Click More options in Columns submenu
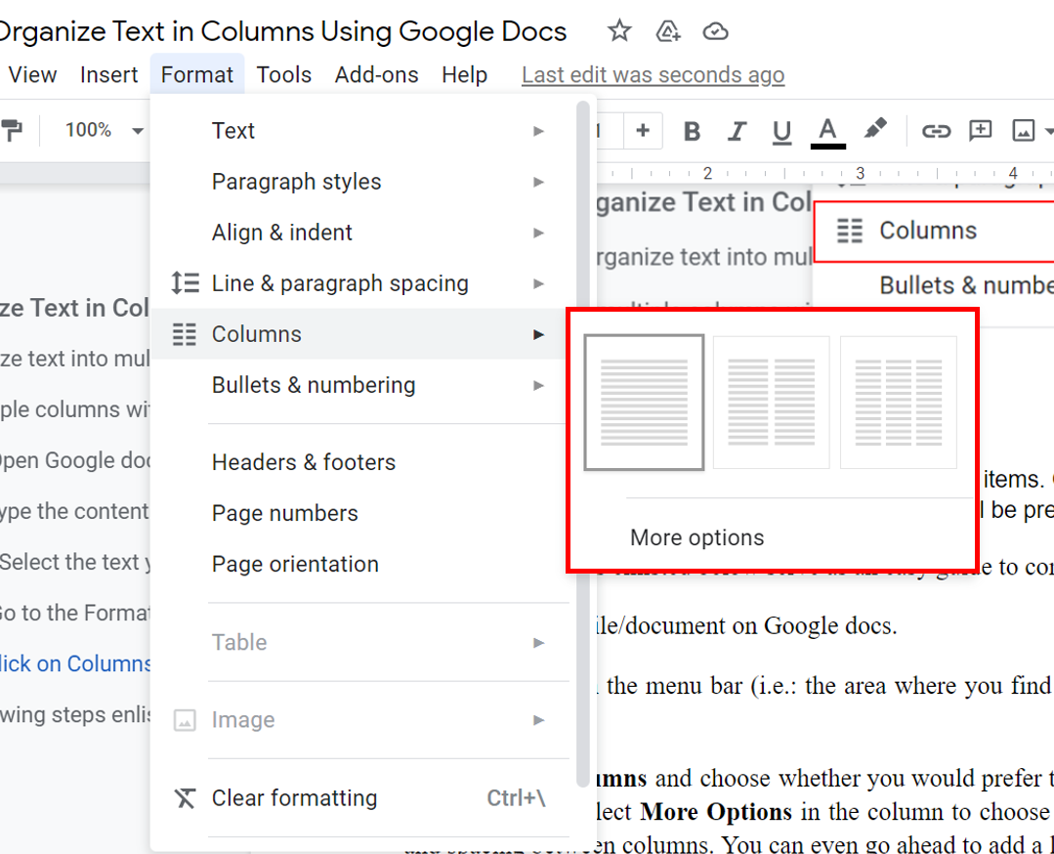The height and width of the screenshot is (854, 1054). (x=697, y=538)
